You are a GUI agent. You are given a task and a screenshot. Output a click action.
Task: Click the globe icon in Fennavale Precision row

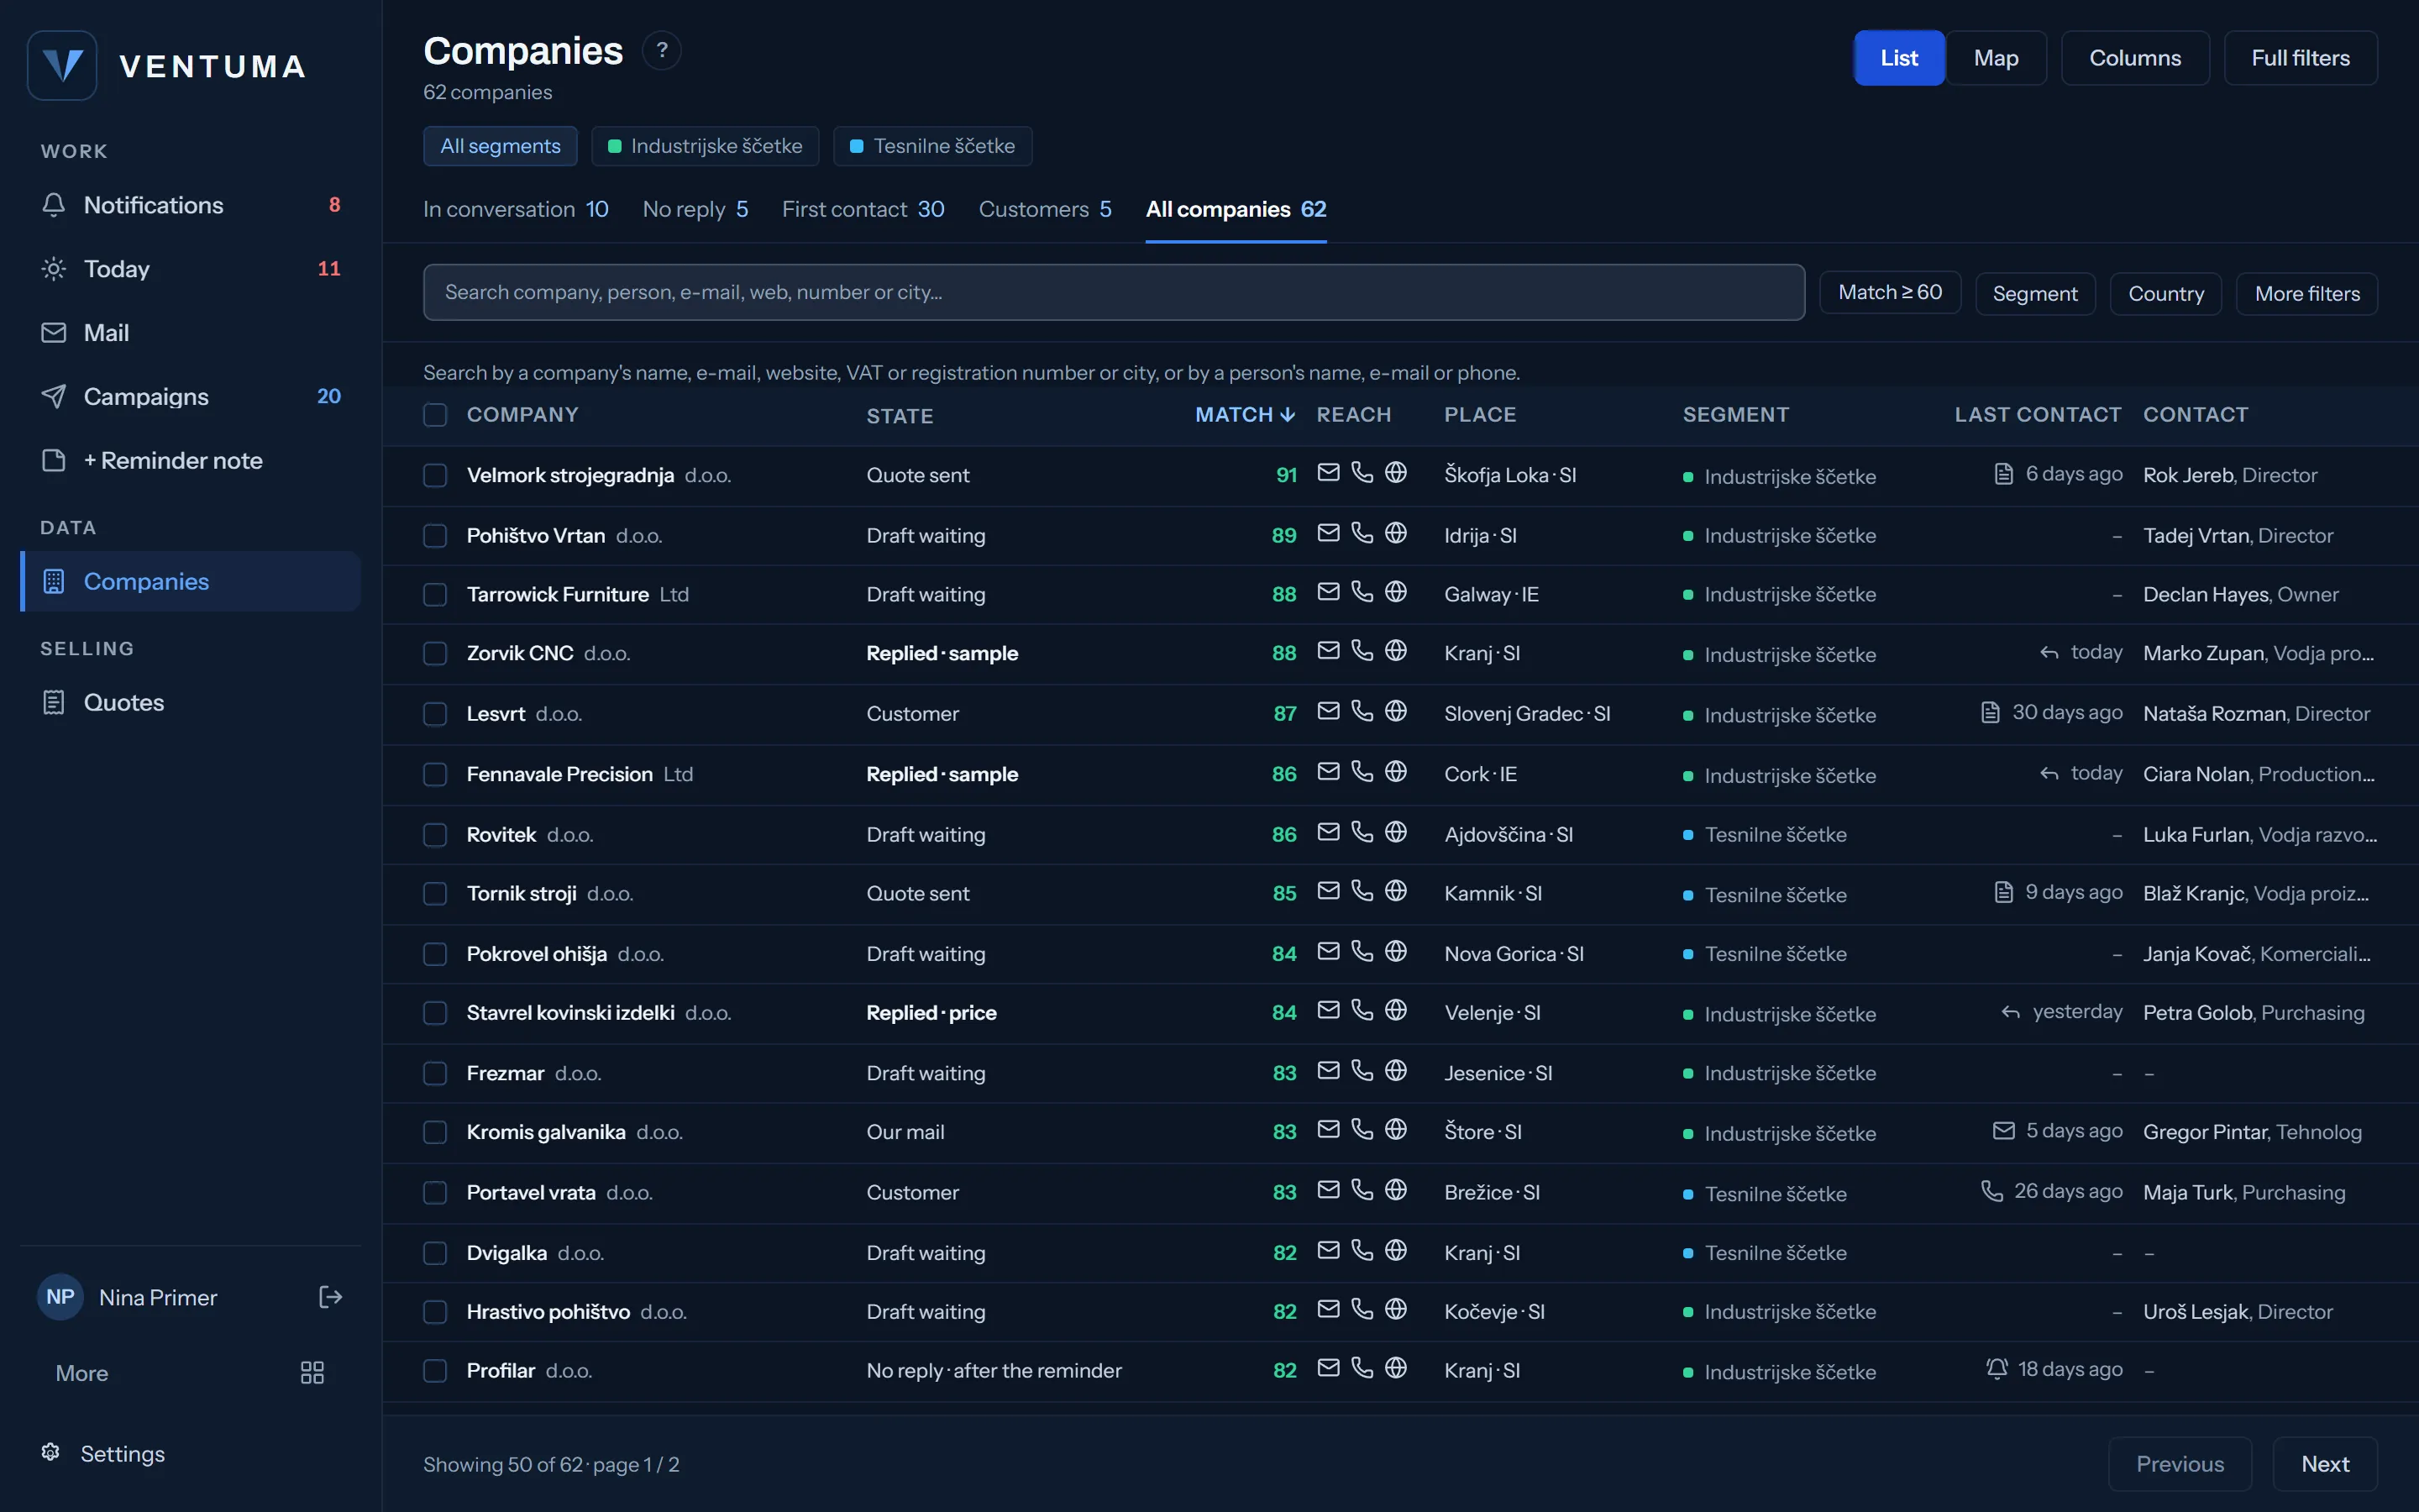(1395, 772)
